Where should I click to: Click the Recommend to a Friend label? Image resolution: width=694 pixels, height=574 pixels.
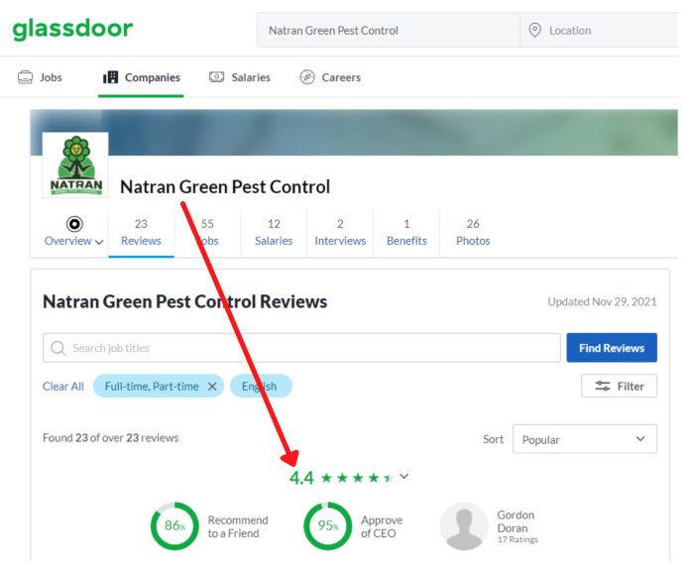[x=238, y=526]
